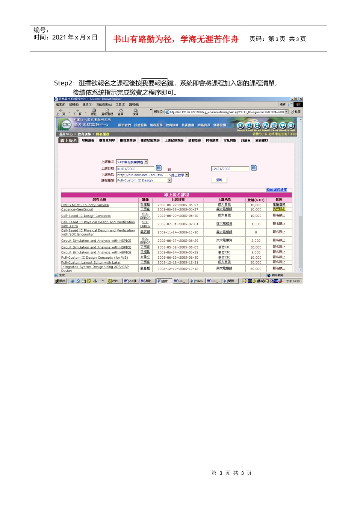Open the 編輯(E) Edit menu
The width and height of the screenshot is (357, 506).
(74, 105)
